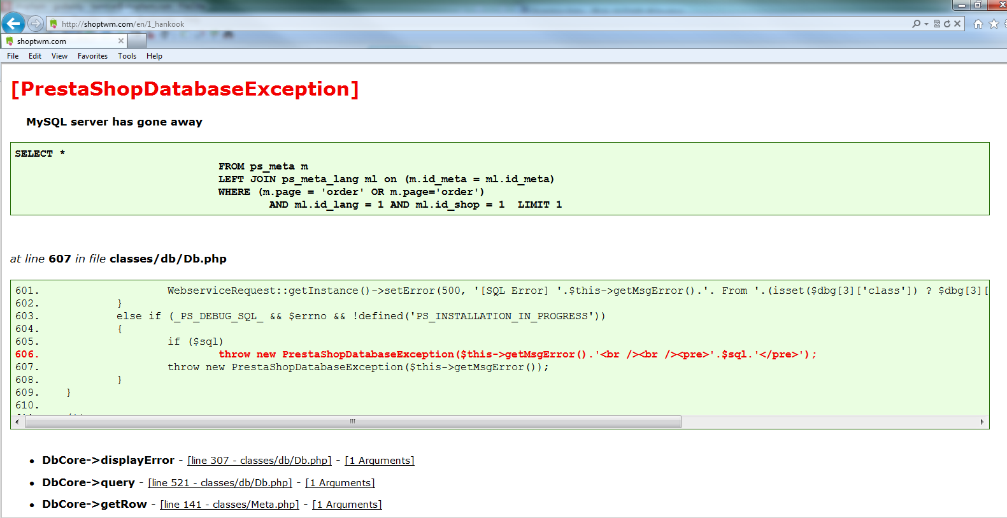Screen dimensions: 1007x518
Task: Open the File menu
Action: [x=13, y=56]
